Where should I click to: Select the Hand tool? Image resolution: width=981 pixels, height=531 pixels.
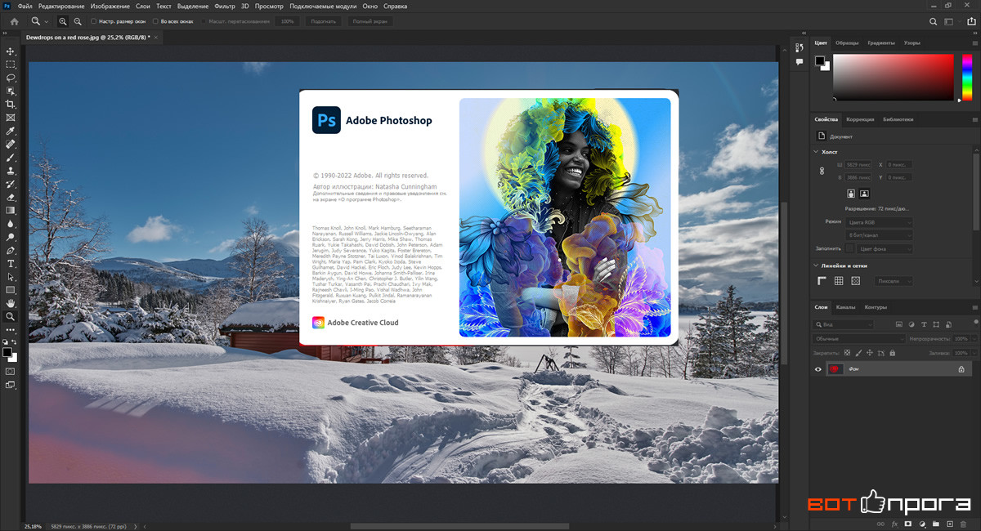[11, 303]
